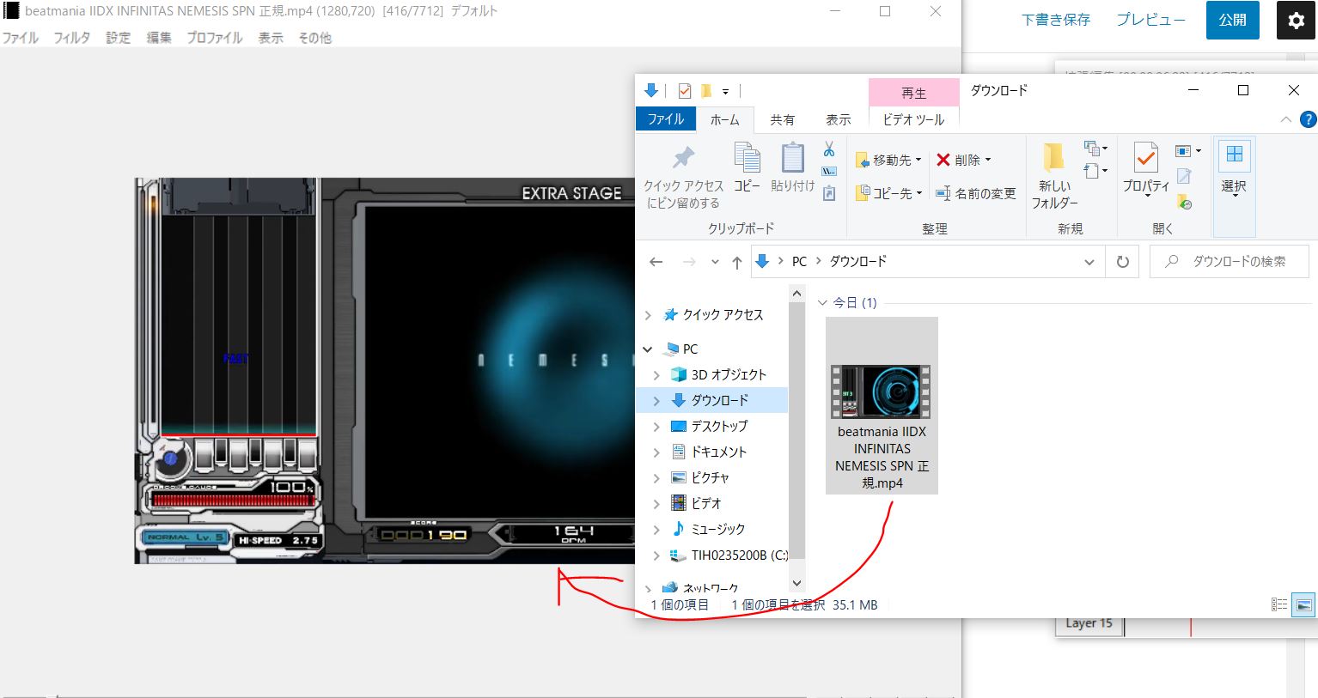Open the フィルタ menu in video editor
This screenshot has height=698, width=1318.
(72, 38)
